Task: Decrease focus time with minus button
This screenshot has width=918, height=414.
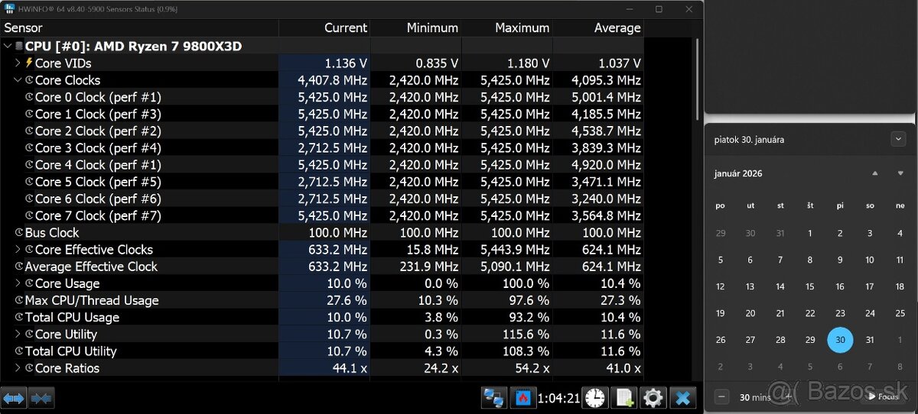Action: [x=722, y=396]
